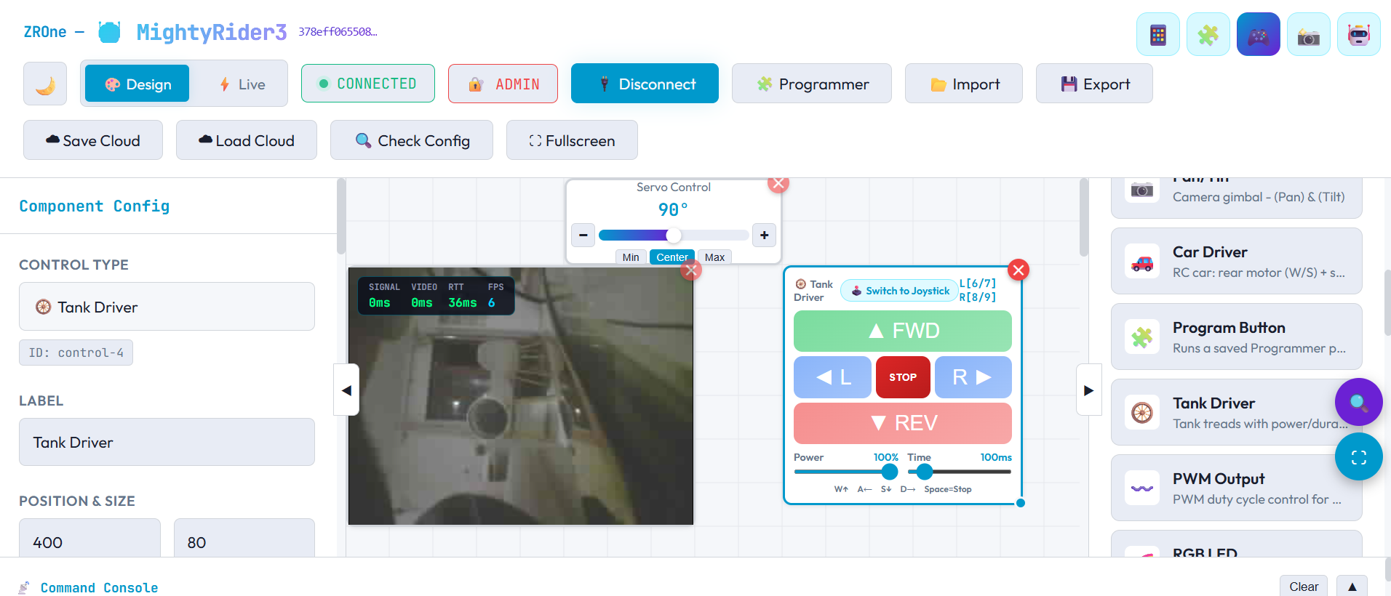Click the Export button

[x=1094, y=84]
